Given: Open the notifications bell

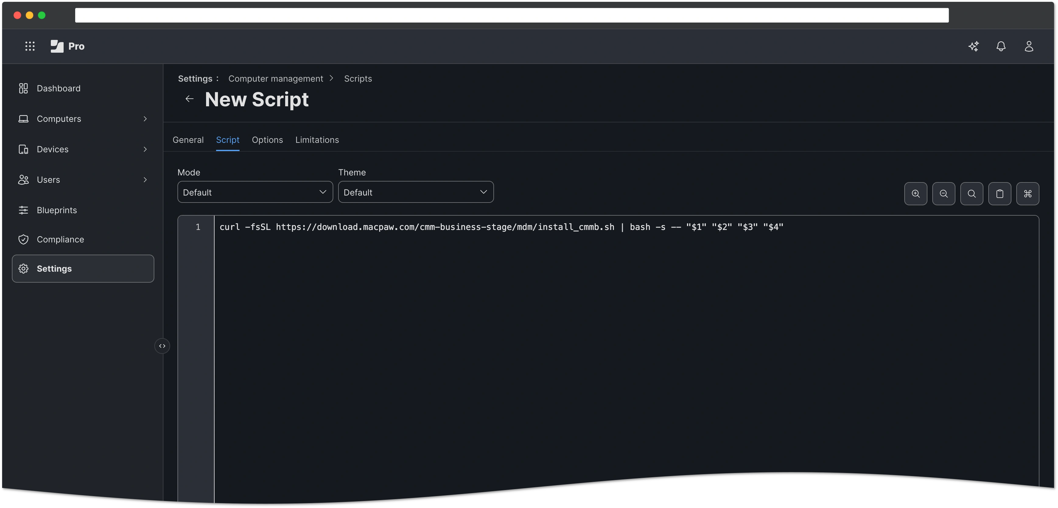Looking at the screenshot, I should (1001, 46).
